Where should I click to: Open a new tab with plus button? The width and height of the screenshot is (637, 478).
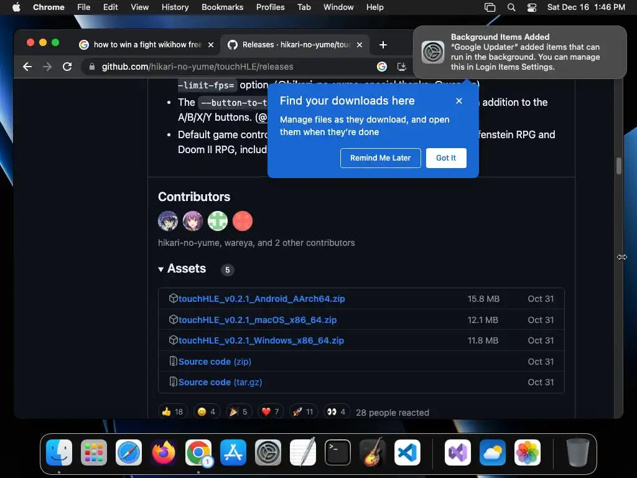click(x=383, y=45)
